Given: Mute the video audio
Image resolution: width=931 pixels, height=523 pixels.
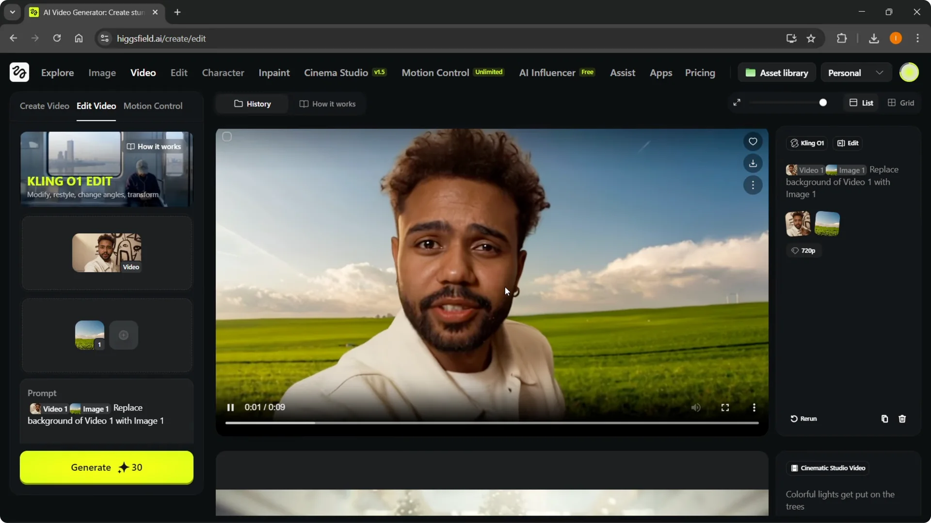Looking at the screenshot, I should click(x=696, y=407).
